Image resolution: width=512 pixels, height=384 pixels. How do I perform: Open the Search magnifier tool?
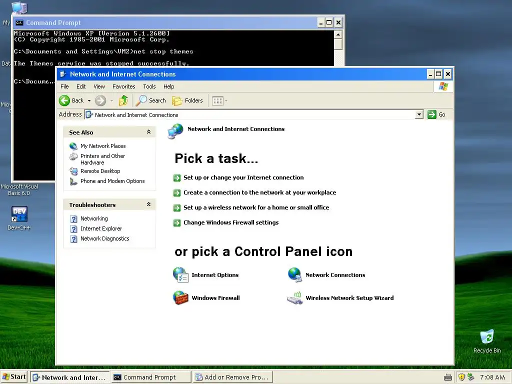pyautogui.click(x=141, y=100)
